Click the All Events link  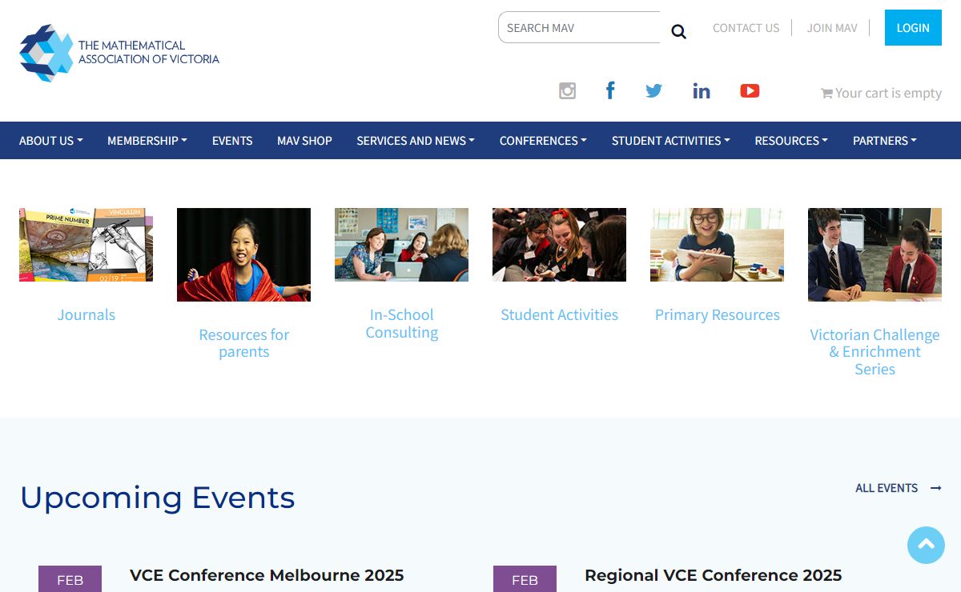[887, 488]
